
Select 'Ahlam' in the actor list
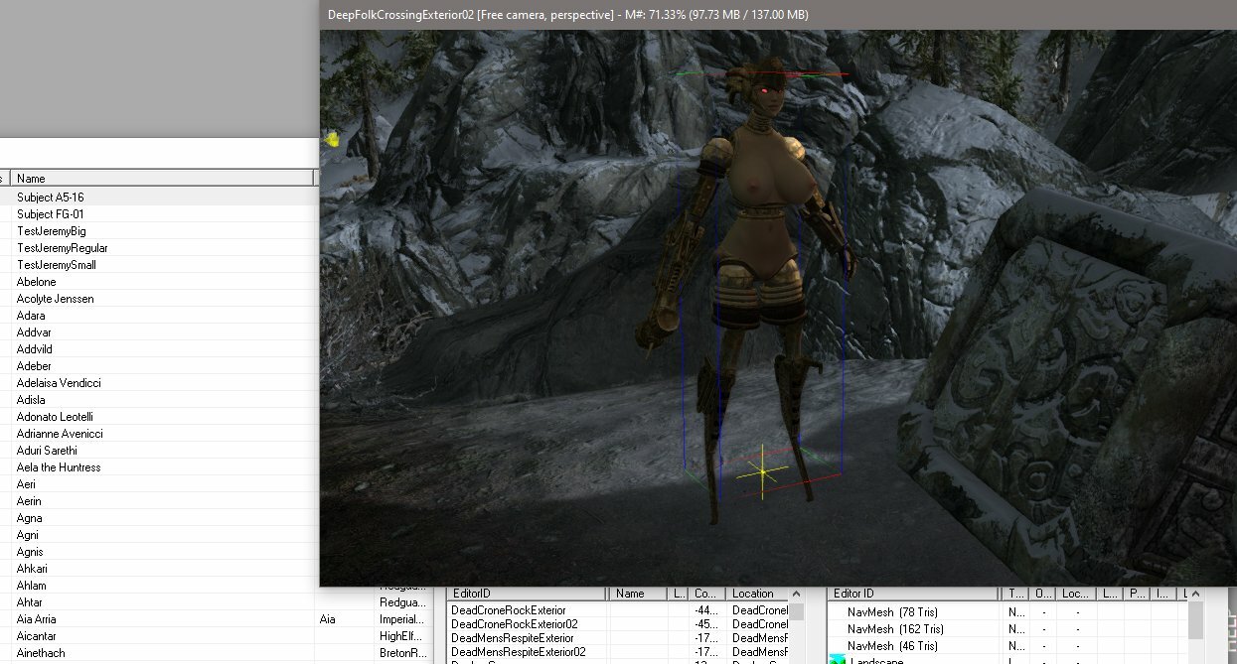pos(31,586)
